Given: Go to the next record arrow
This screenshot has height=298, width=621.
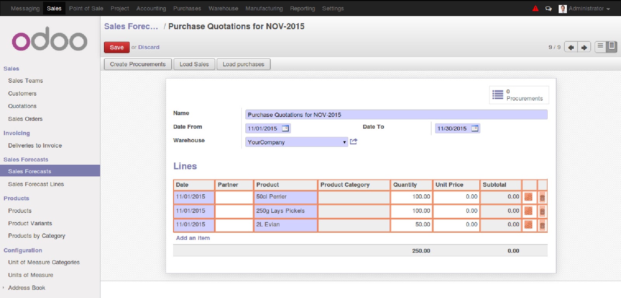Looking at the screenshot, I should tap(584, 47).
